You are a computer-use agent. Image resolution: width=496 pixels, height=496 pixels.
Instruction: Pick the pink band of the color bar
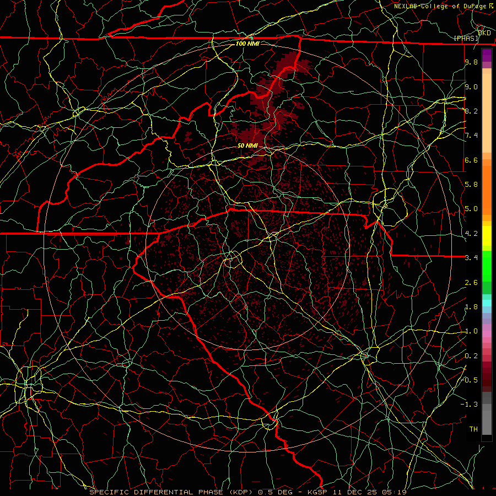[x=487, y=334]
